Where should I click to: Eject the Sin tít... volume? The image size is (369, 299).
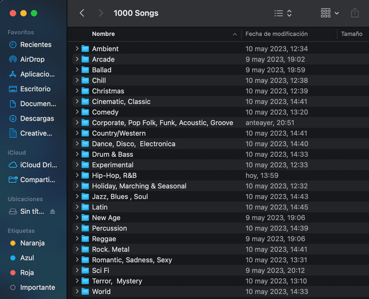coord(52,211)
